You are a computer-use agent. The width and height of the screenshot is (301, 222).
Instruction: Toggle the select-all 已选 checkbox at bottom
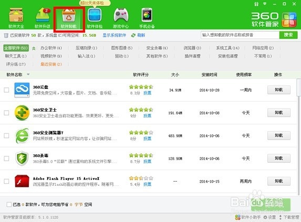point(9,205)
